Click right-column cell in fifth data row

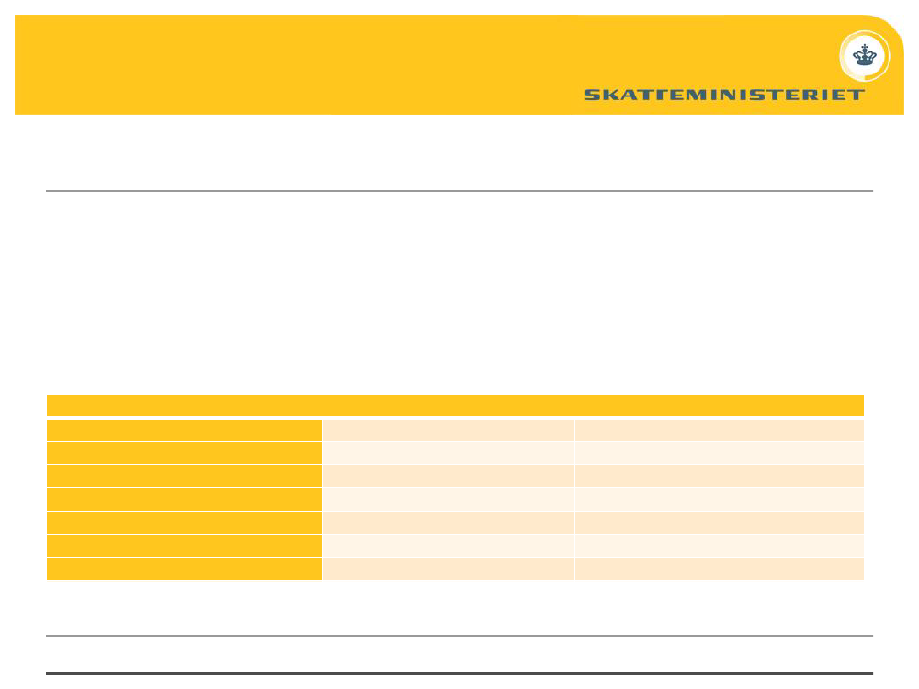click(720, 522)
